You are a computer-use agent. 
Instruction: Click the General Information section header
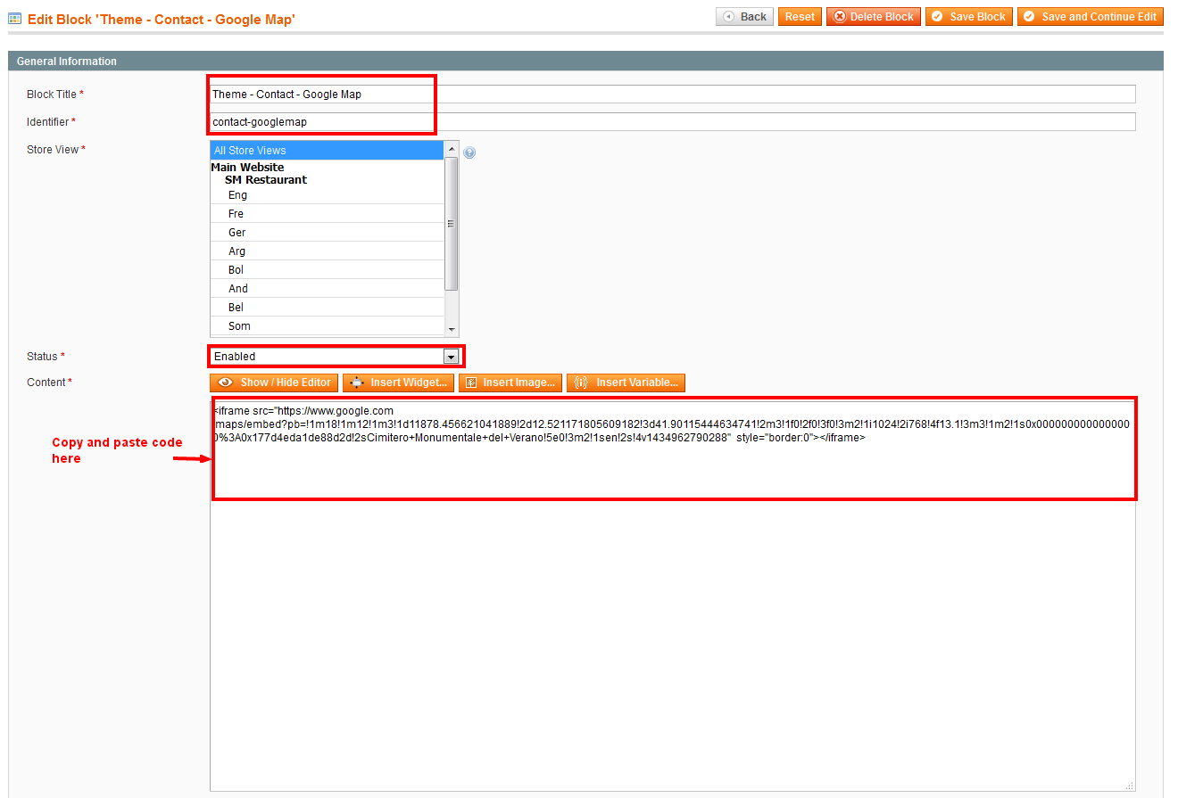[x=585, y=62]
